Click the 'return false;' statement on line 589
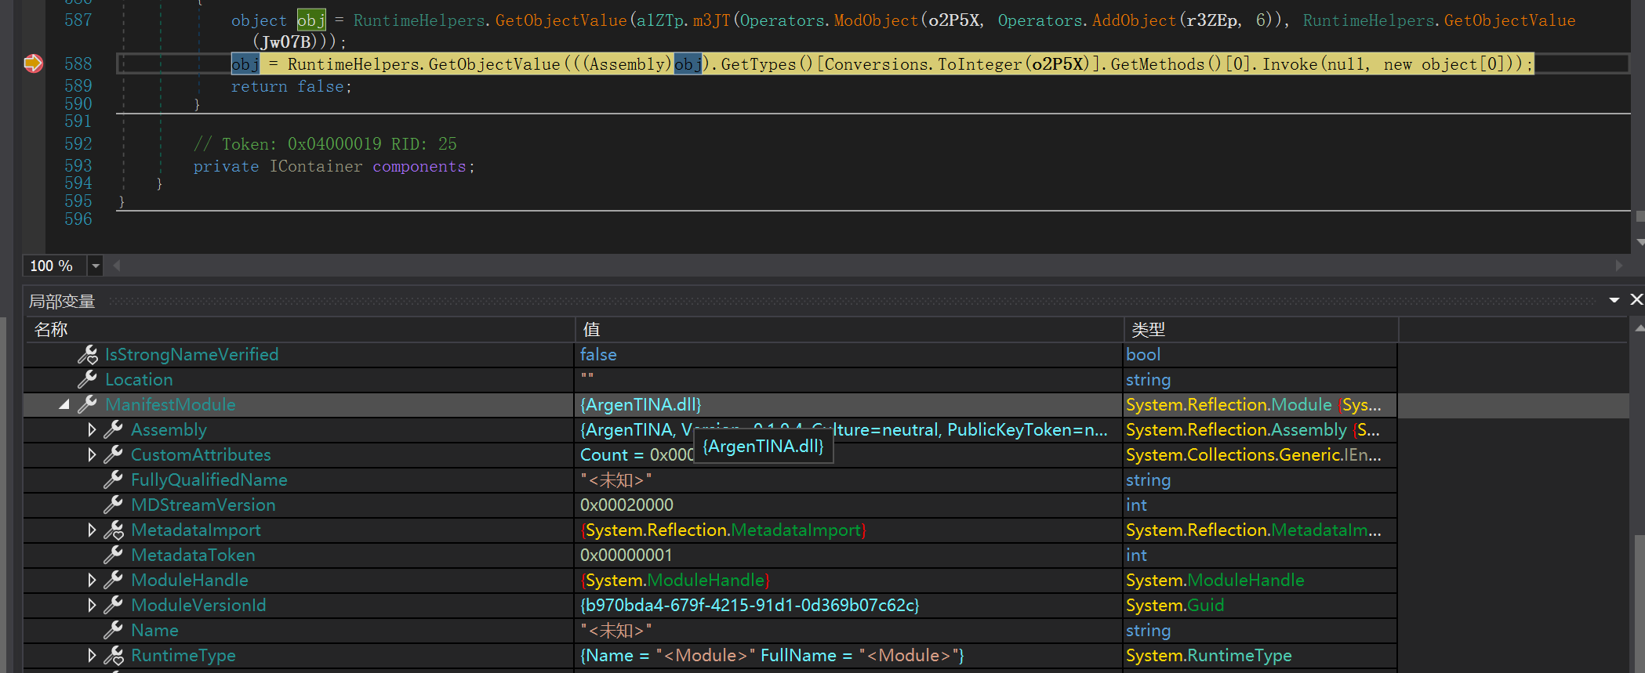Viewport: 1645px width, 673px height. point(292,87)
